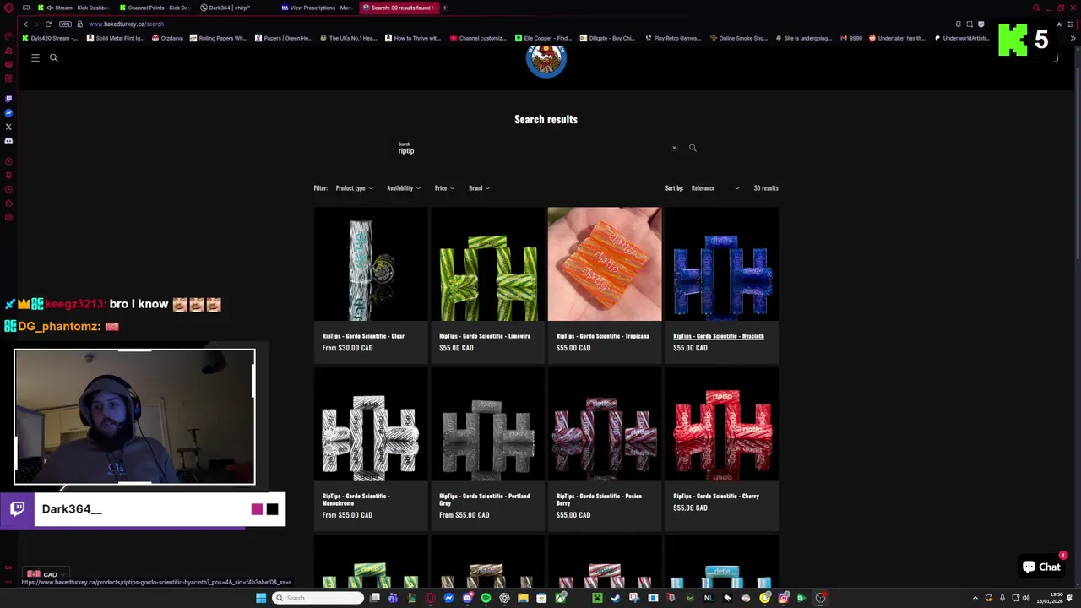Submit search using magnifier beside riptip field

pyautogui.click(x=693, y=148)
